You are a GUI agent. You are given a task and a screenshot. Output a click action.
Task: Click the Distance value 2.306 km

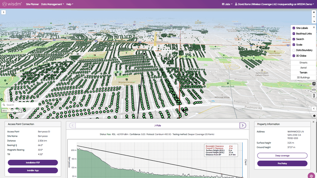(42, 141)
